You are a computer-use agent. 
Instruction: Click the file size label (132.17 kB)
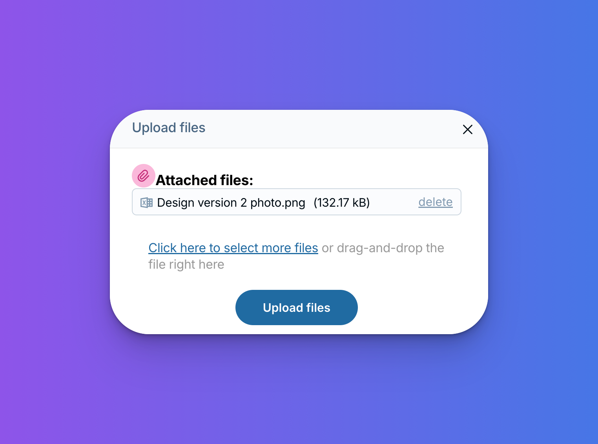(342, 203)
